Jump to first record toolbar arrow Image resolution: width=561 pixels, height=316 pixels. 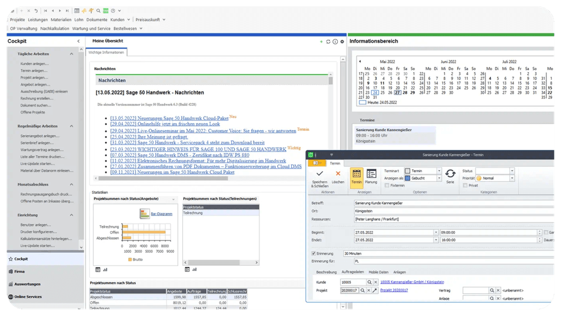click(x=46, y=11)
